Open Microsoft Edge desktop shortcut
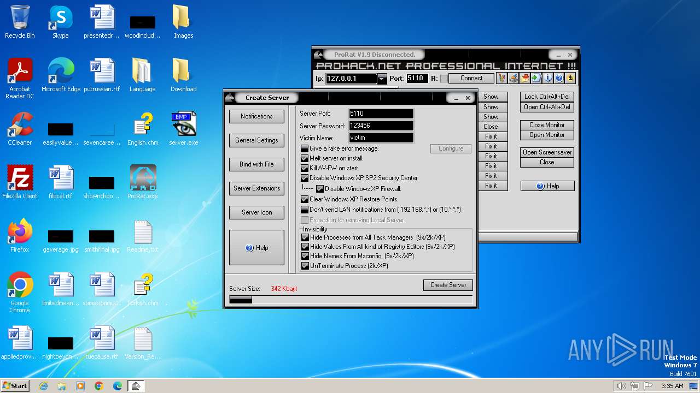This screenshot has height=393, width=700. [x=61, y=76]
